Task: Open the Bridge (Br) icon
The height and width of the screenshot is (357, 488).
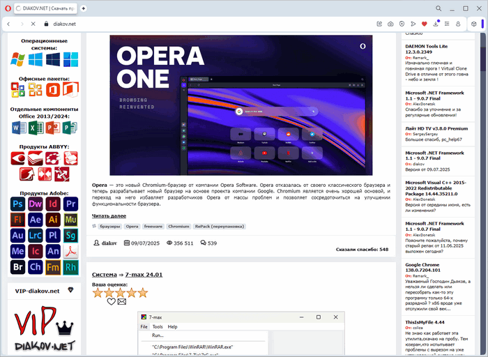Action: pyautogui.click(x=17, y=267)
